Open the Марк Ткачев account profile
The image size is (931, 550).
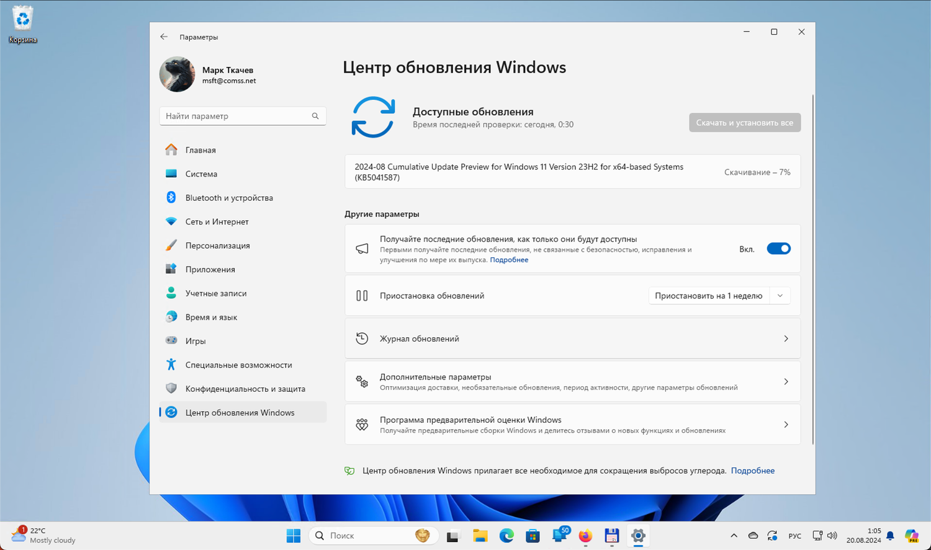pyautogui.click(x=209, y=74)
